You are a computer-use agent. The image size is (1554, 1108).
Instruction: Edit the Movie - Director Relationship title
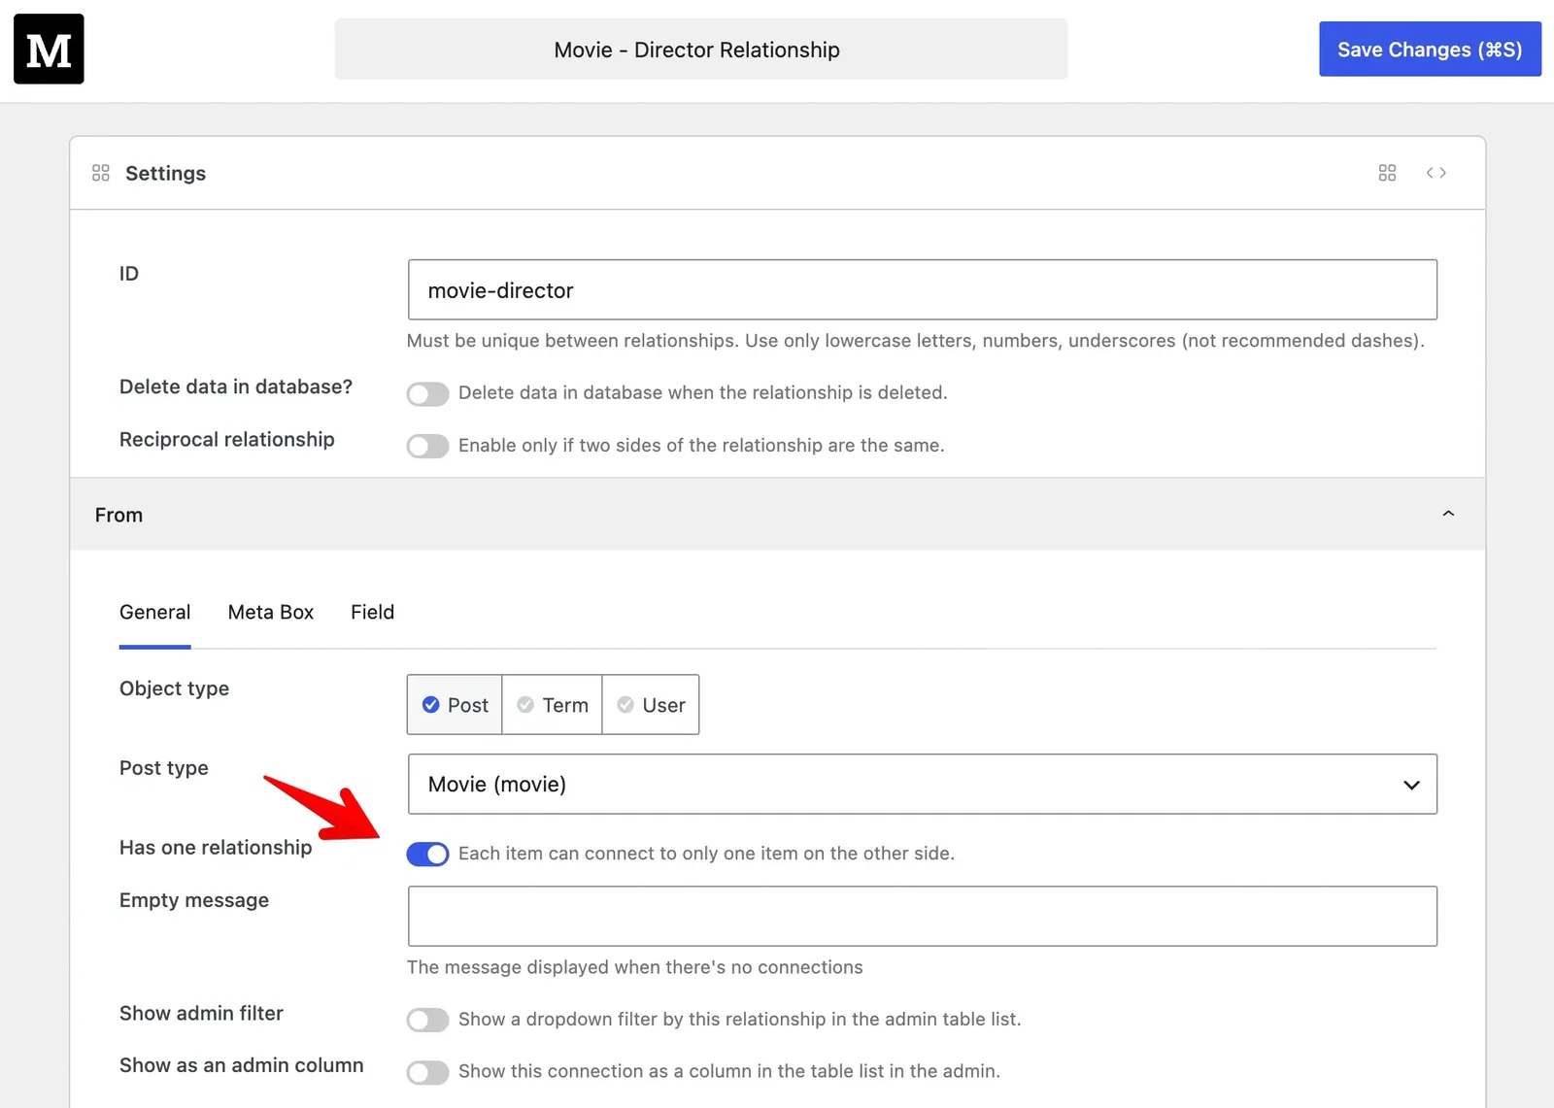click(x=701, y=49)
